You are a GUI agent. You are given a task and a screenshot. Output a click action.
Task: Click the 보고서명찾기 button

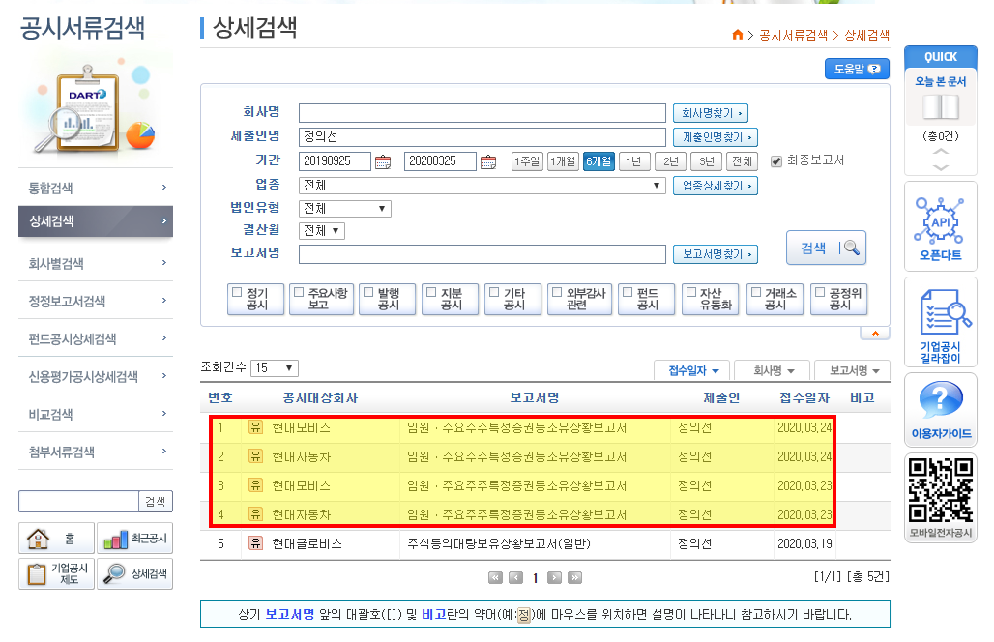716,254
